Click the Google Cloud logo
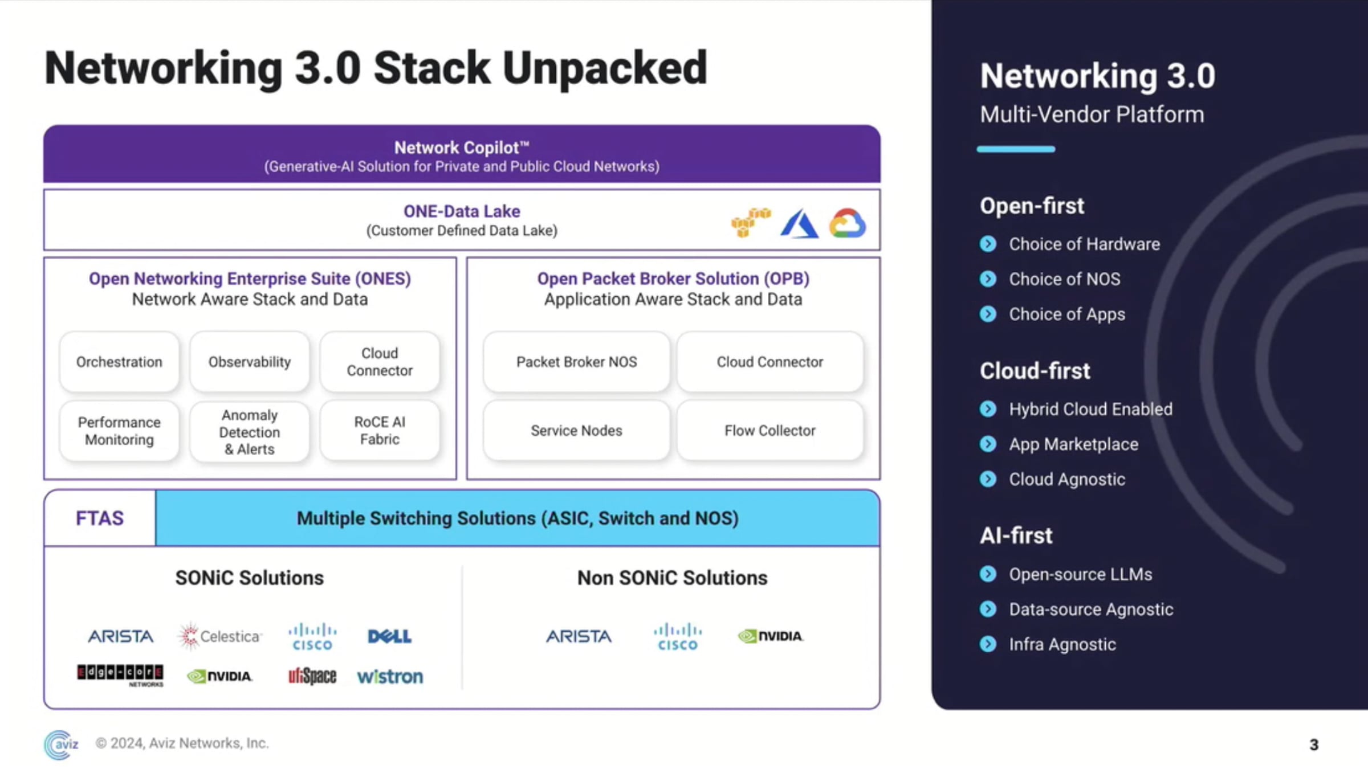The height and width of the screenshot is (769, 1368). (848, 223)
